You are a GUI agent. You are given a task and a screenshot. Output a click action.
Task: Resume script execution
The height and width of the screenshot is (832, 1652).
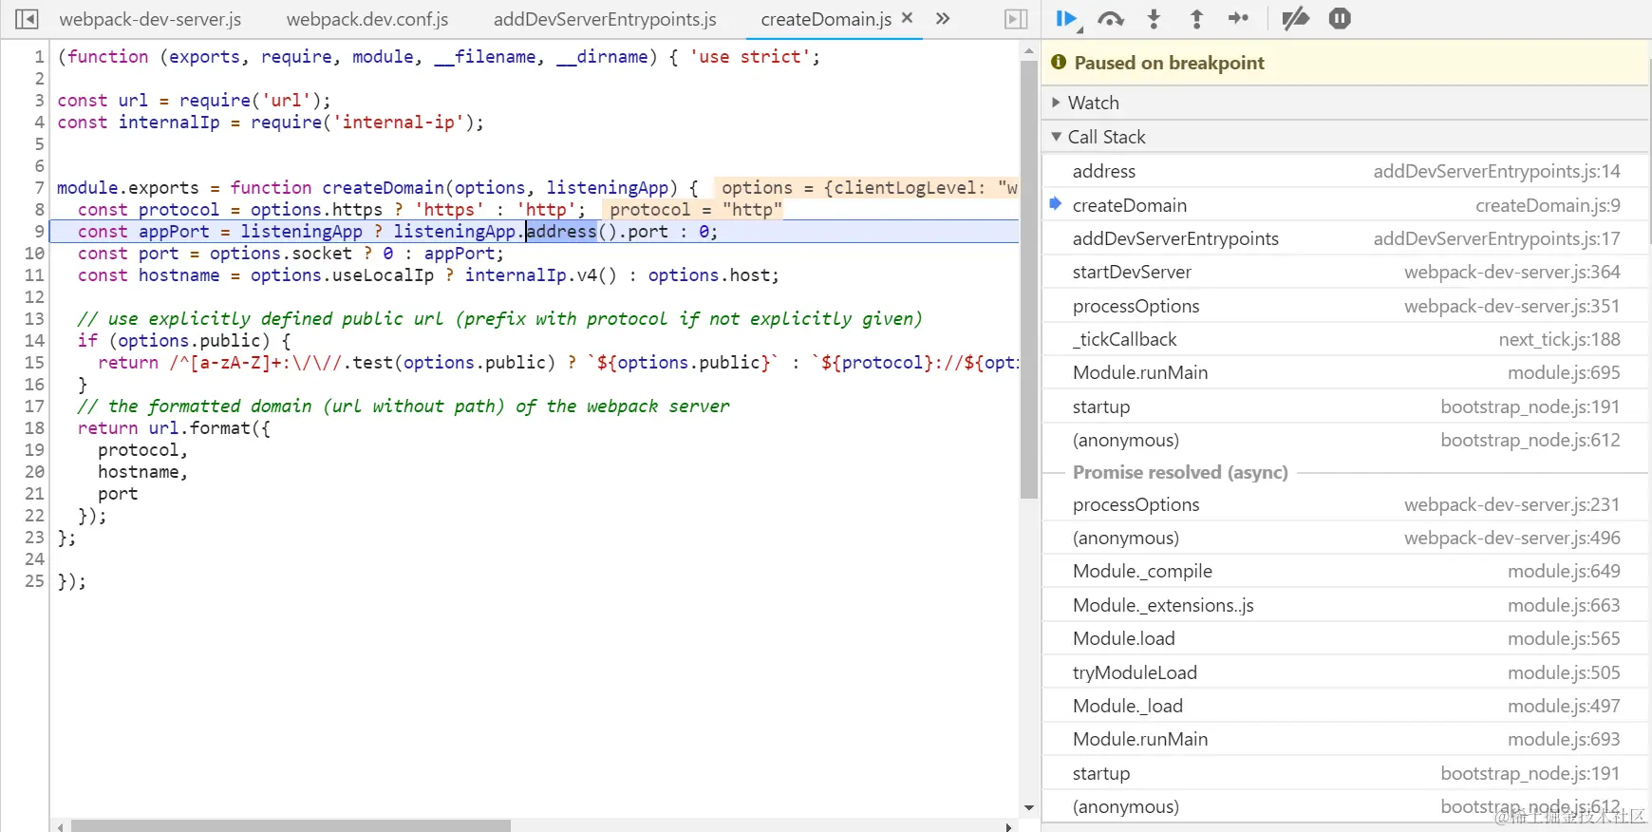tap(1067, 19)
